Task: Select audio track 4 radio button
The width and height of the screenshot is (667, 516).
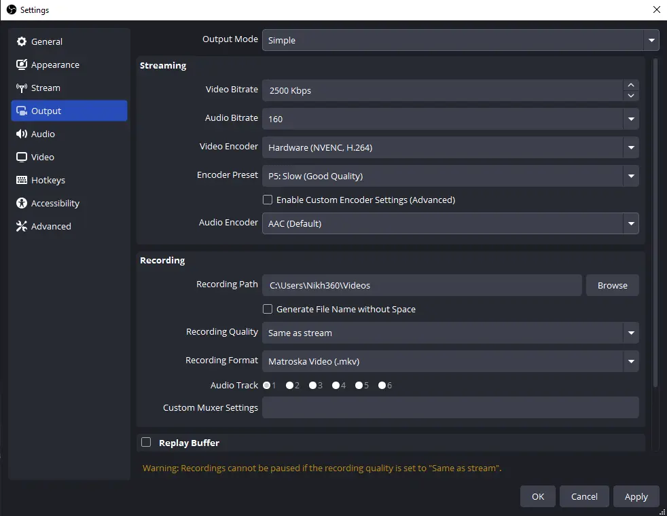Action: [x=336, y=386]
